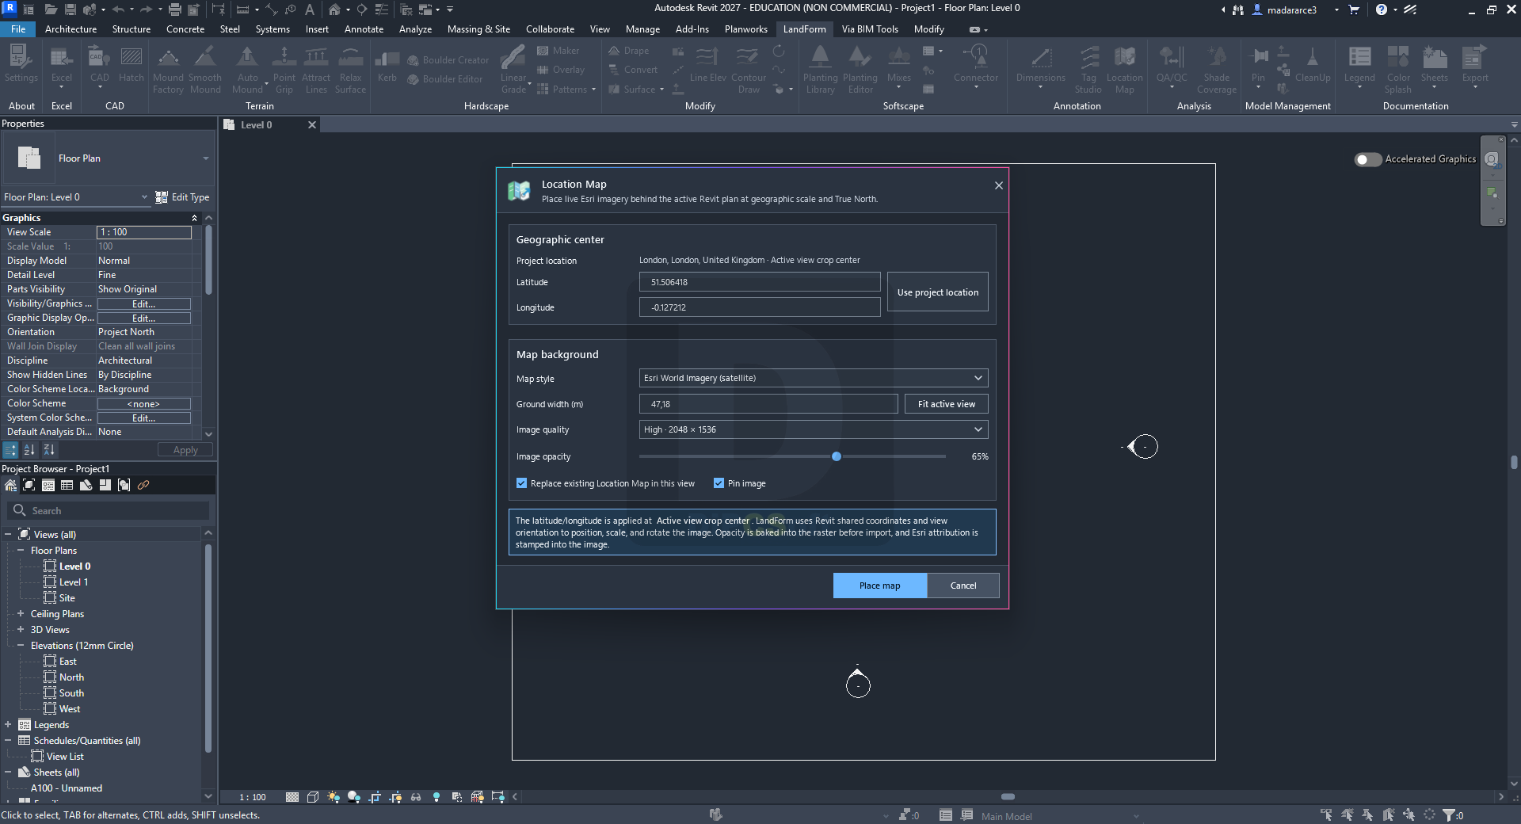1521x824 pixels.
Task: Expand the Ceiling Plans tree node
Action: click(x=21, y=614)
